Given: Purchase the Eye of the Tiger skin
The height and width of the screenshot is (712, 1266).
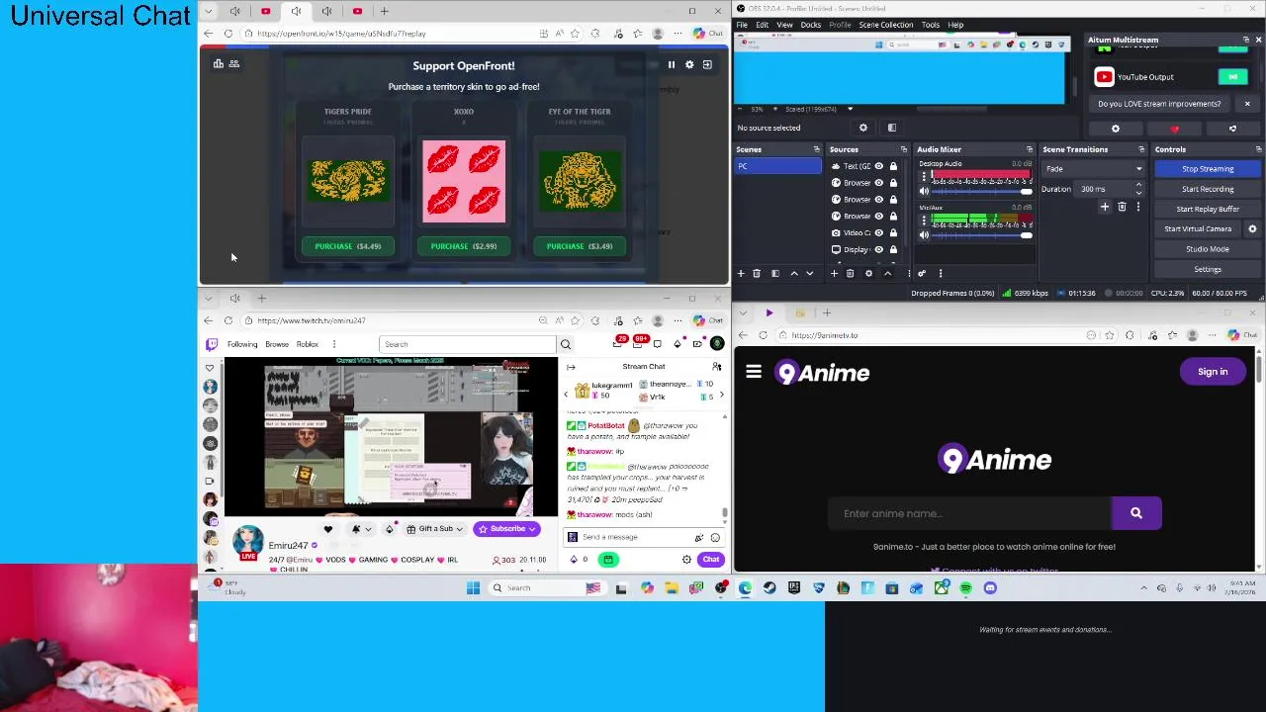Looking at the screenshot, I should [x=580, y=246].
